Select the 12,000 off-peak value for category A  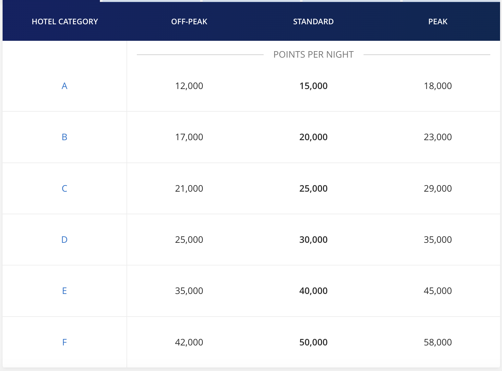click(189, 86)
